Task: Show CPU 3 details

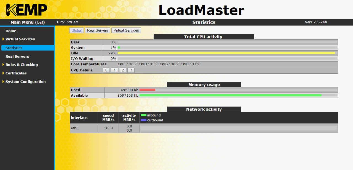Action: pyautogui.click(x=131, y=70)
